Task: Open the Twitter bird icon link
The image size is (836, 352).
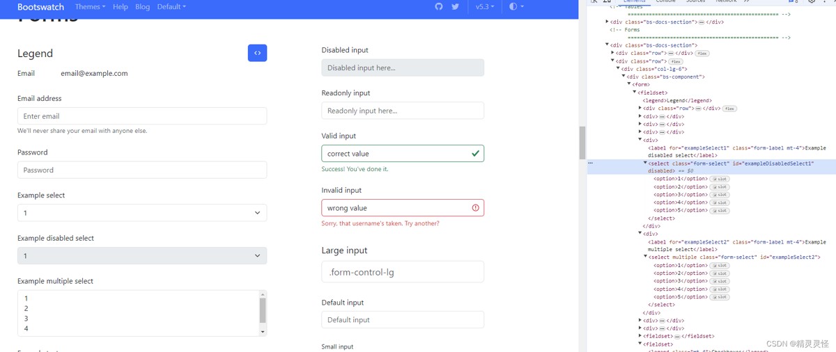Action: pyautogui.click(x=456, y=7)
